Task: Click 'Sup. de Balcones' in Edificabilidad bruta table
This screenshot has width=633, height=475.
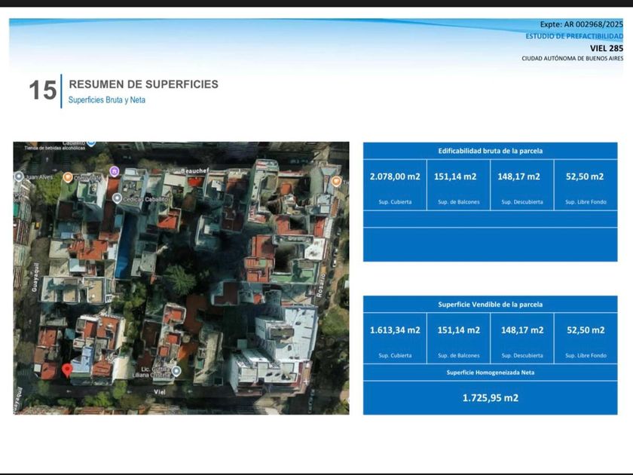Action: tap(459, 202)
